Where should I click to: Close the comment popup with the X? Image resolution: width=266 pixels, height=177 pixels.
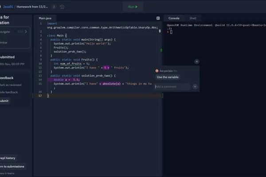[197, 62]
